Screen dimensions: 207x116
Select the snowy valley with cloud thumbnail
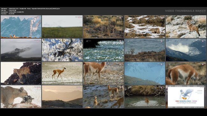tap(186, 50)
